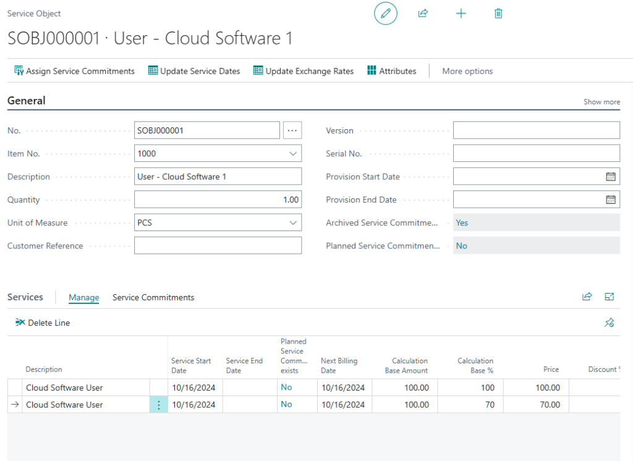This screenshot has width=633, height=461.
Task: Click the pencil edit icon
Action: click(386, 14)
